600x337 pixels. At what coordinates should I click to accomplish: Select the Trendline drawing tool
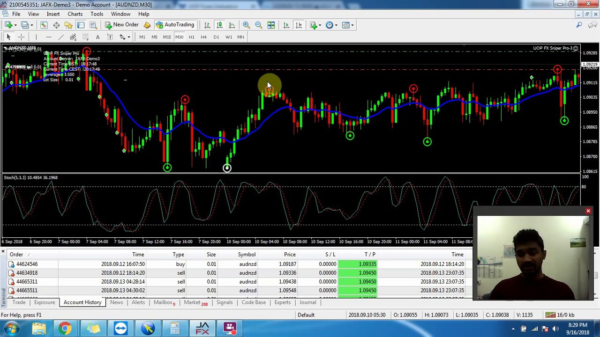pyautogui.click(x=60, y=37)
